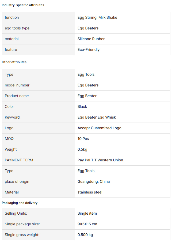Screen dimensions: 172x243
Task: Click the '9X5X15 cm' package size
Action: click(87, 224)
